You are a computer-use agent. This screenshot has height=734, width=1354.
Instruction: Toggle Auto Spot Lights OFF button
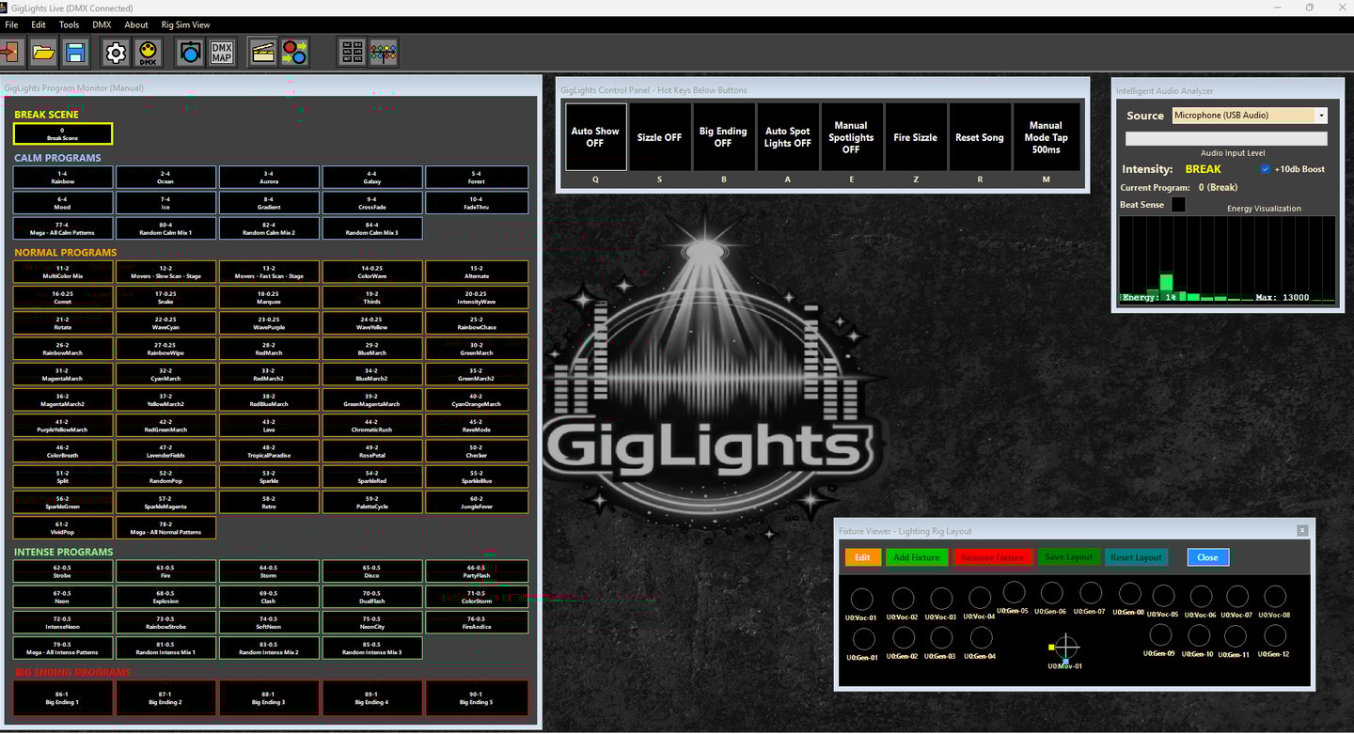point(787,137)
